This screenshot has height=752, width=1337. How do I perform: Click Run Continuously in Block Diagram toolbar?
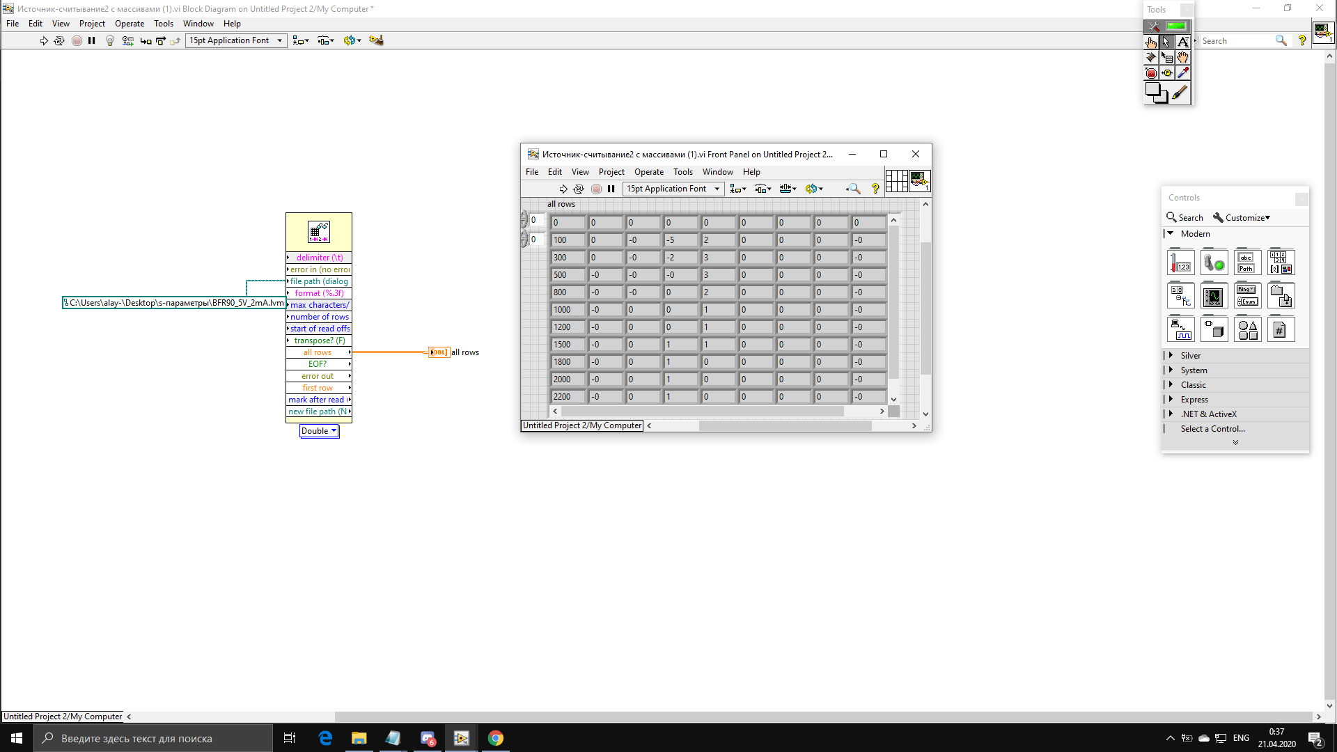(x=59, y=40)
